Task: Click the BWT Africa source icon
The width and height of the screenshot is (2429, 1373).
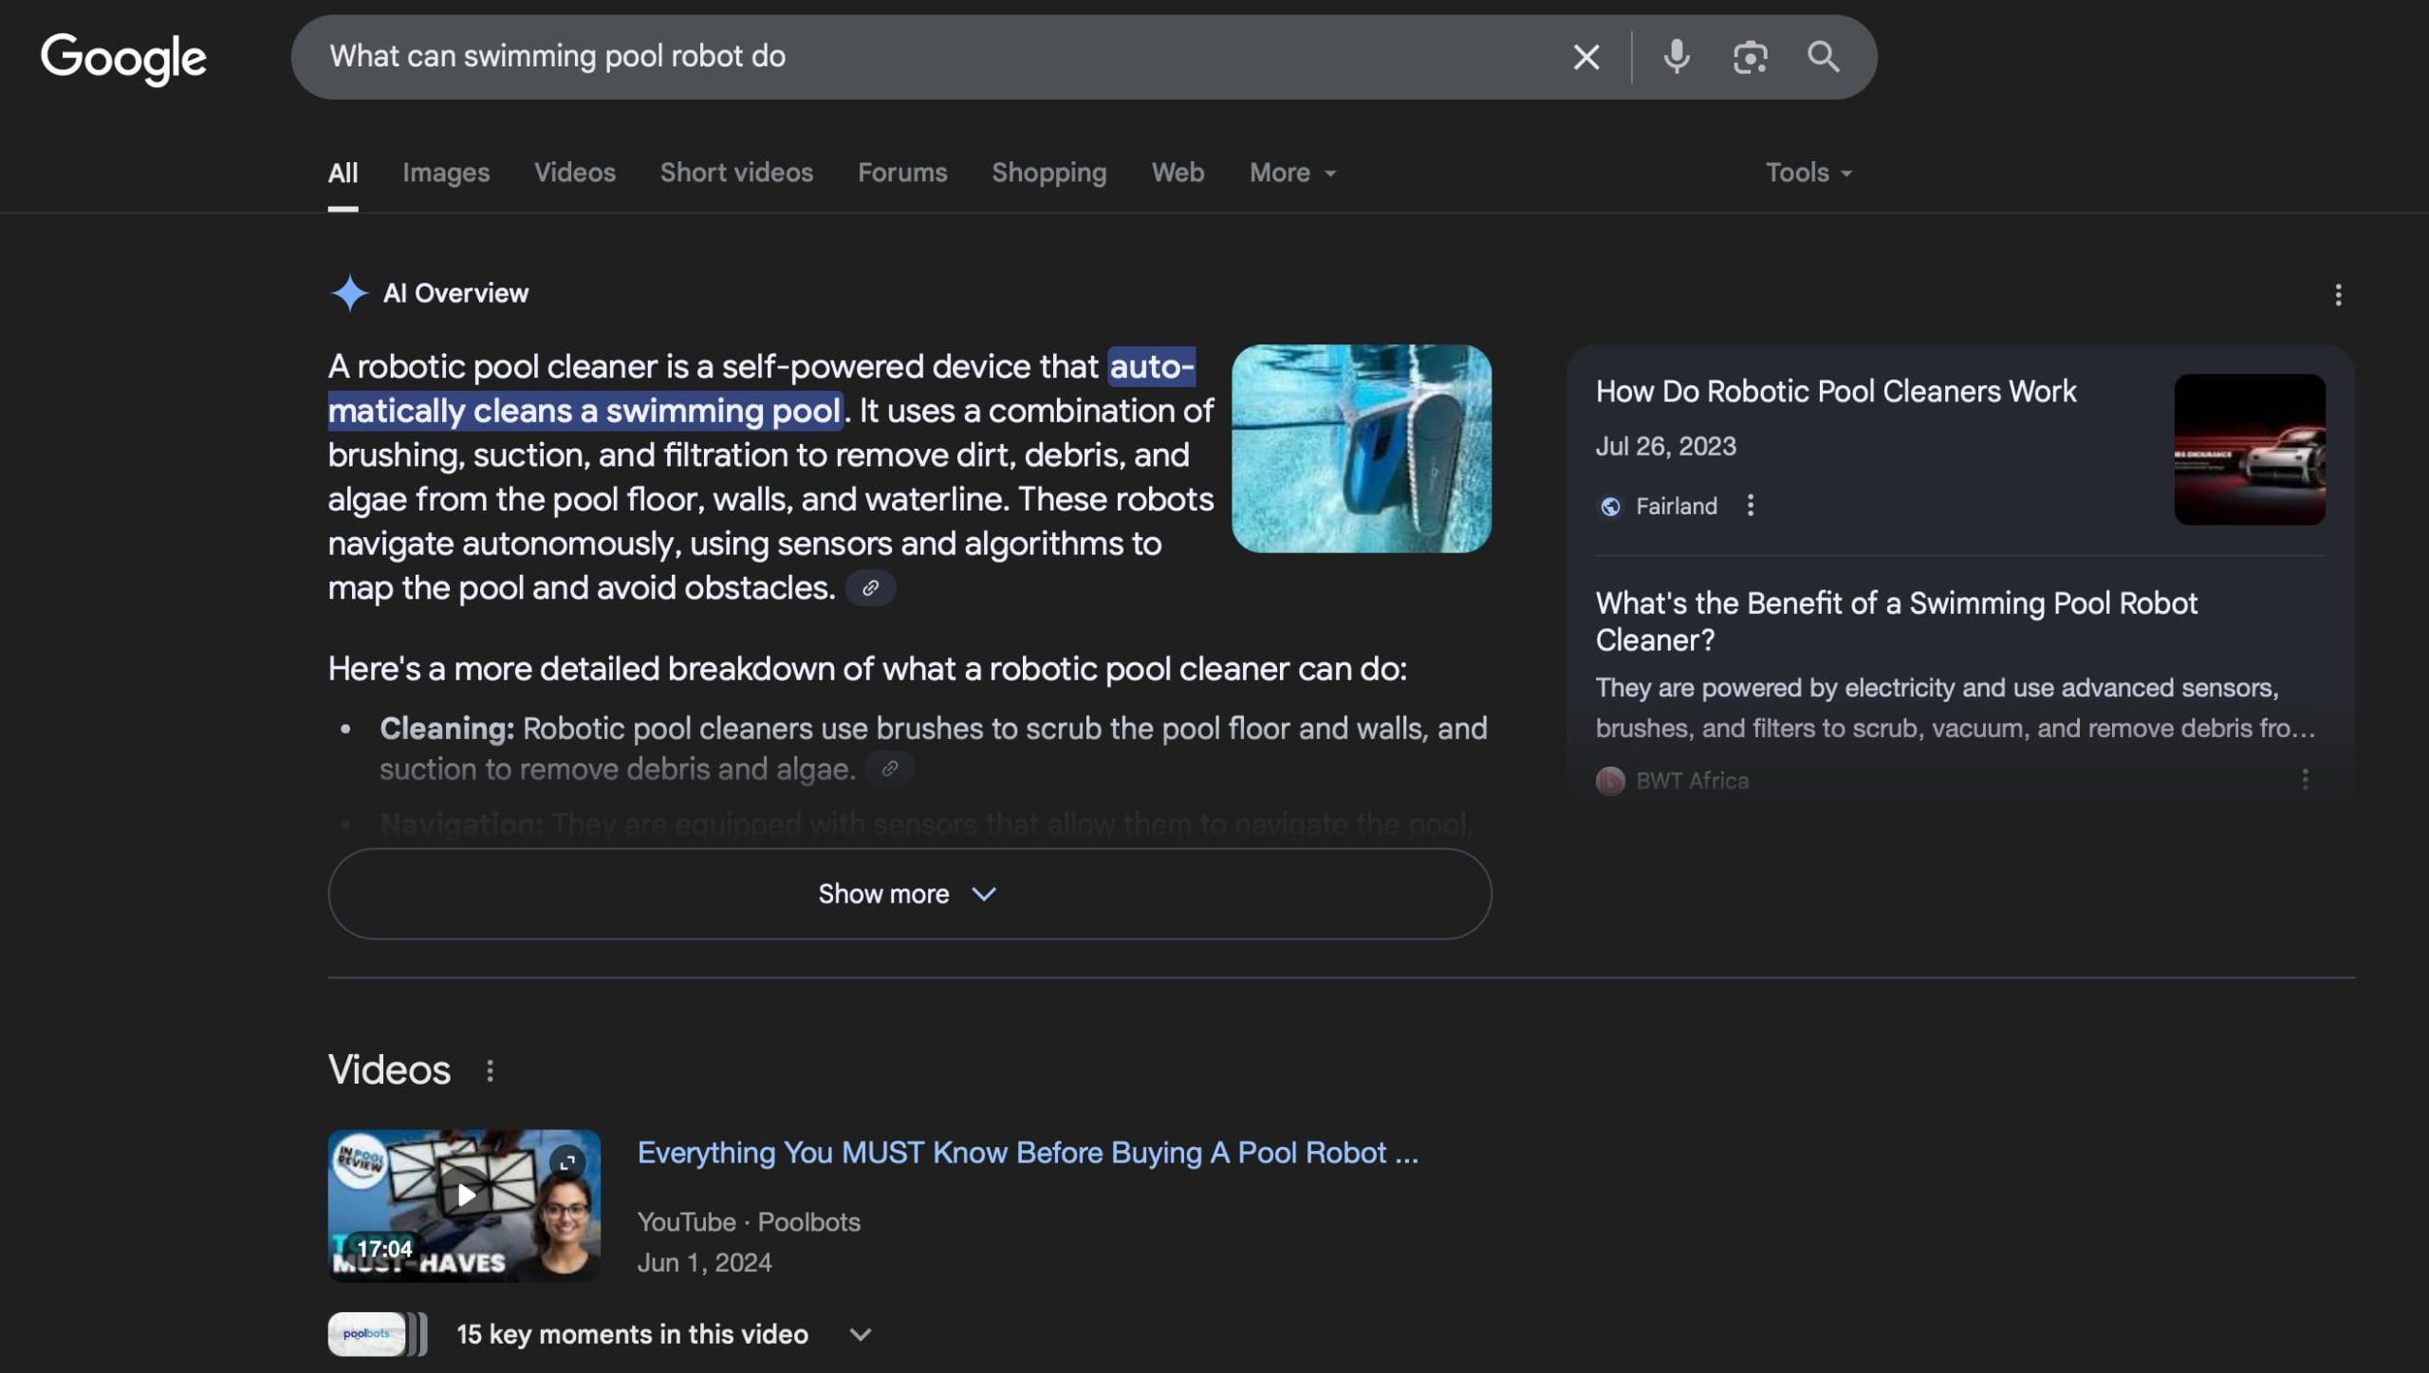Action: [1610, 781]
